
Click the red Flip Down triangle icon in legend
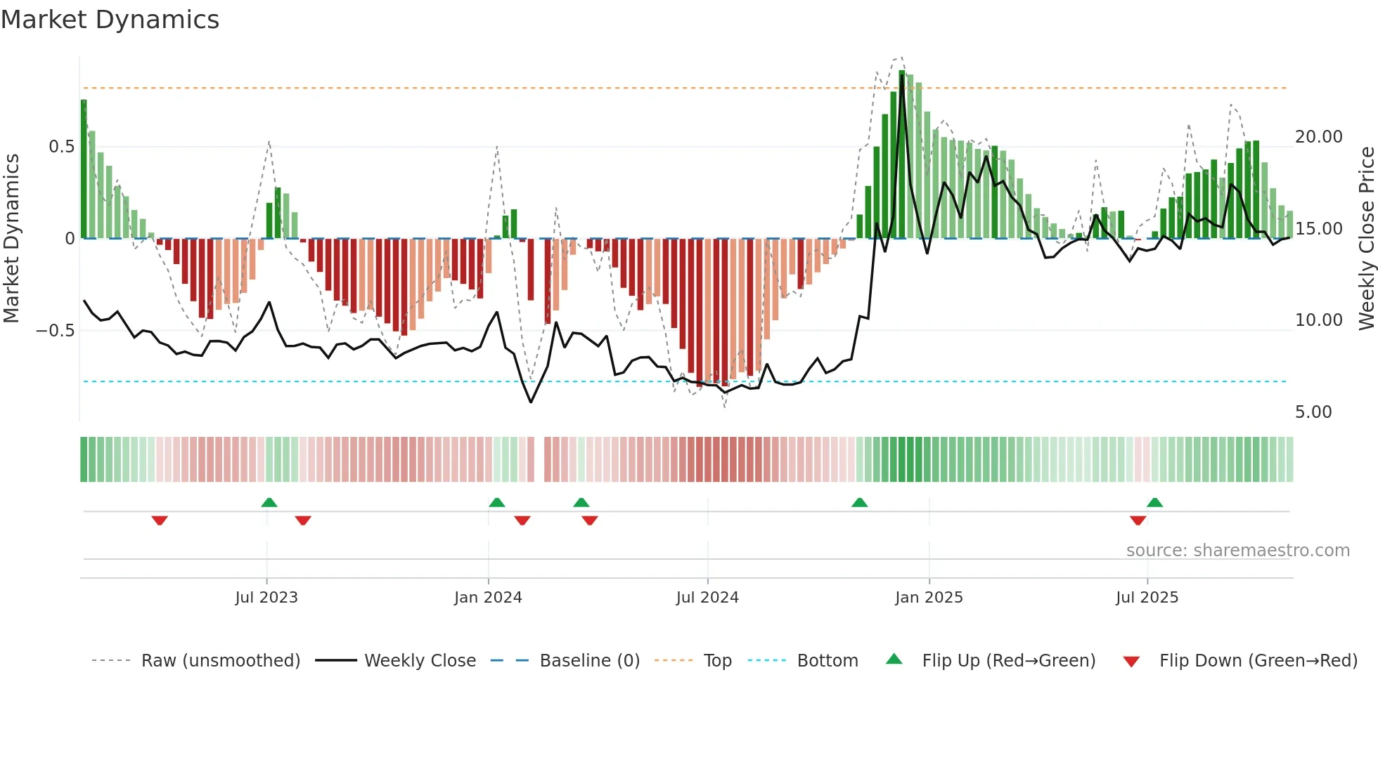point(1131,662)
